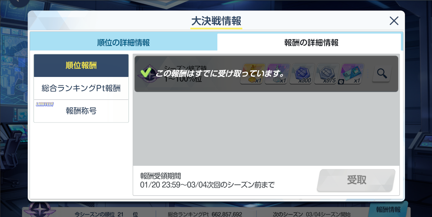
Task: Click the 報酬受領期間 date text
Action: click(207, 185)
